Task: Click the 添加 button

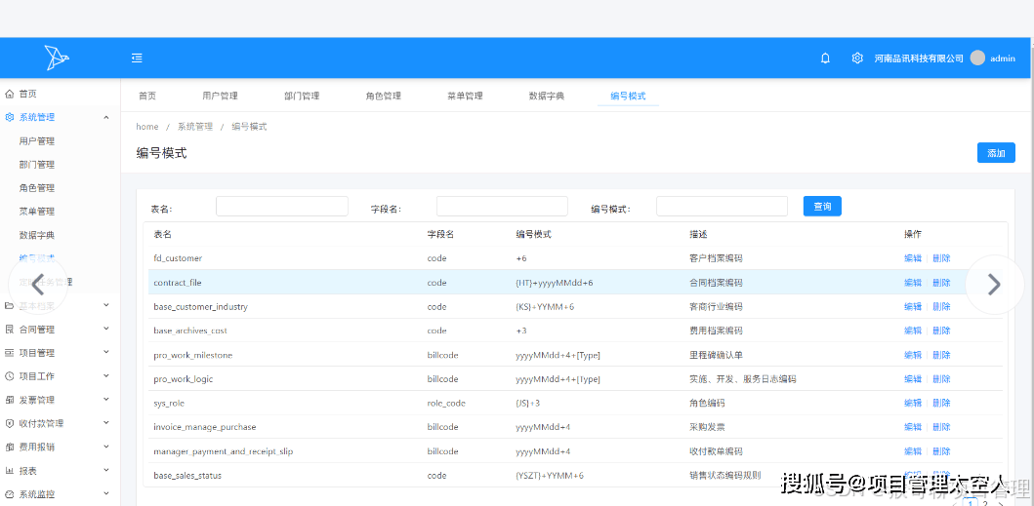Action: (995, 153)
